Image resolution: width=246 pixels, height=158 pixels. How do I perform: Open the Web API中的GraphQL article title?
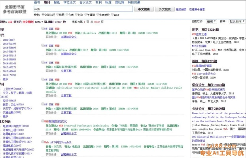point(58,142)
